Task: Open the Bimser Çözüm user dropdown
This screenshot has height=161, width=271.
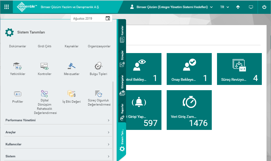Action: pos(171,7)
